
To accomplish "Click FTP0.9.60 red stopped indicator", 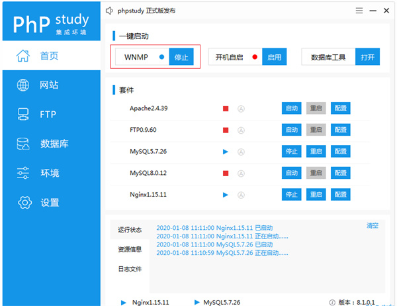I will coord(226,130).
